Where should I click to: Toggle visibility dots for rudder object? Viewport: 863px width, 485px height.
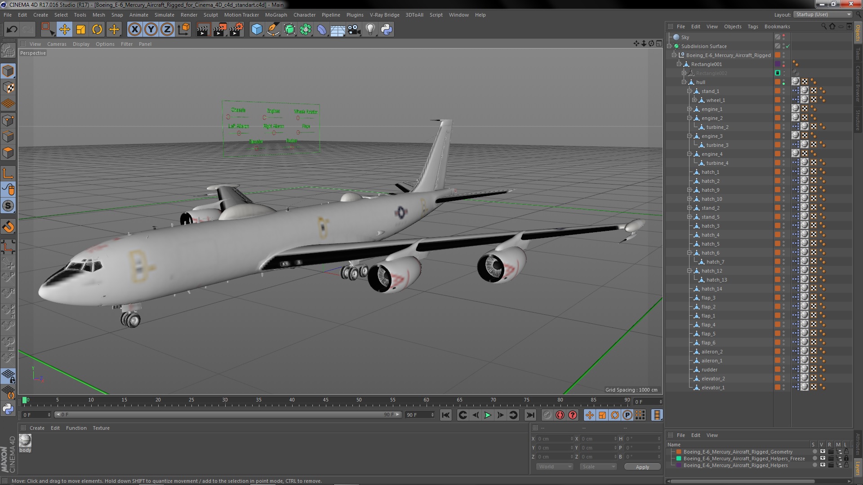(x=784, y=370)
